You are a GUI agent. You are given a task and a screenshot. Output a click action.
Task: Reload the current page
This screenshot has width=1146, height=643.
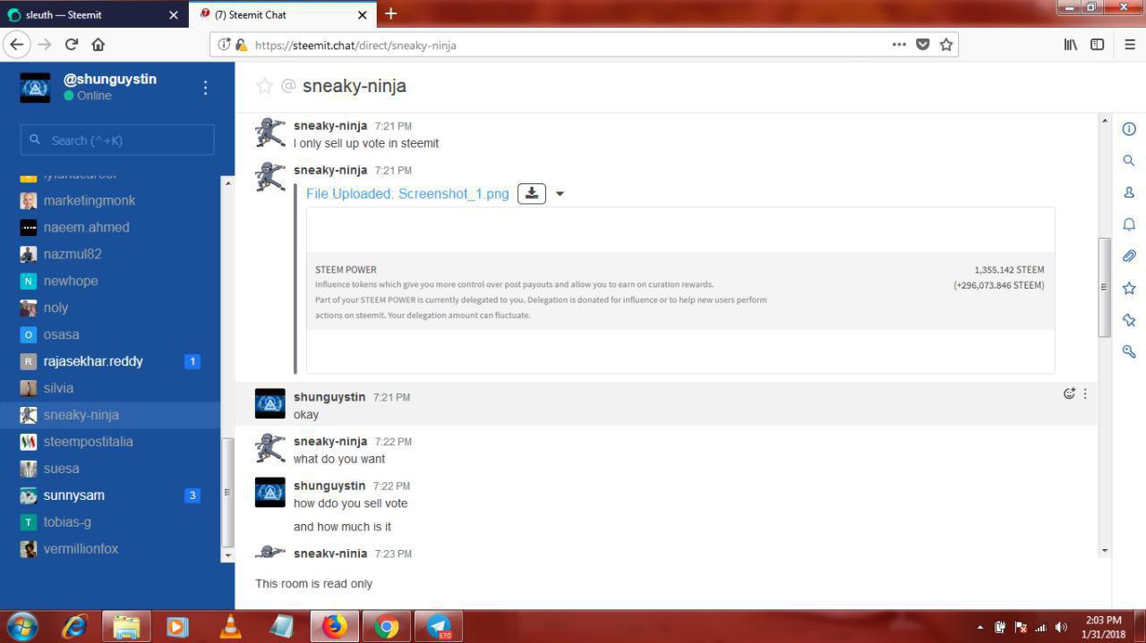pos(72,44)
